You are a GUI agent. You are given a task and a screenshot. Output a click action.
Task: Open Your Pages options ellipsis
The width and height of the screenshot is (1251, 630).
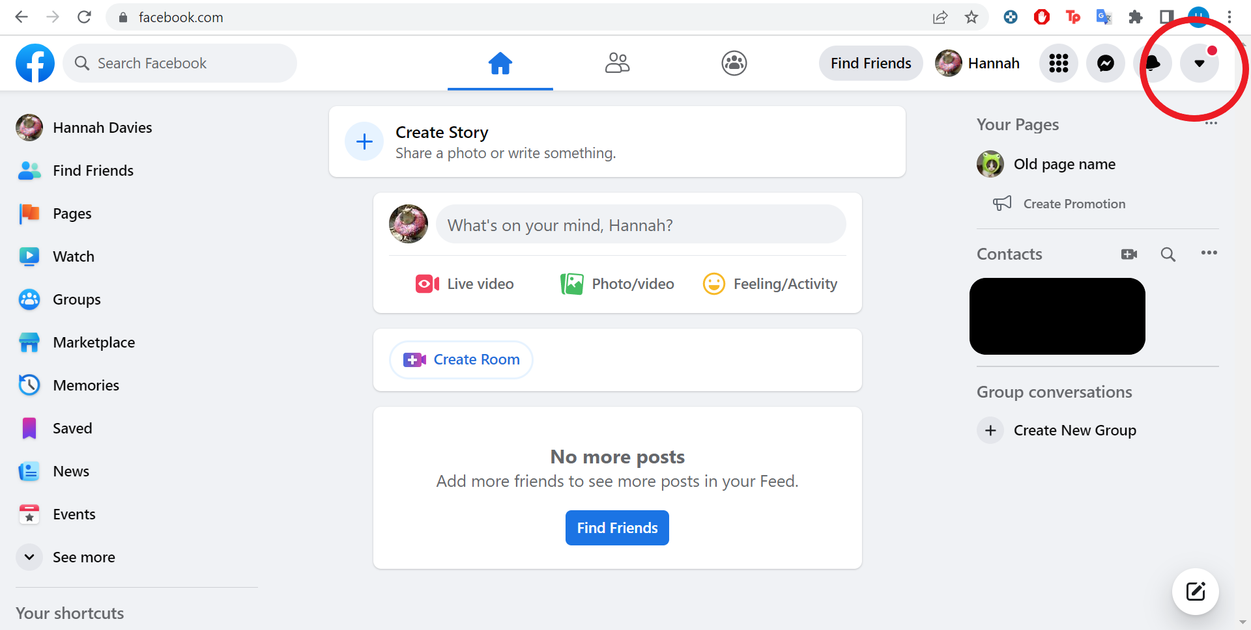[1211, 124]
